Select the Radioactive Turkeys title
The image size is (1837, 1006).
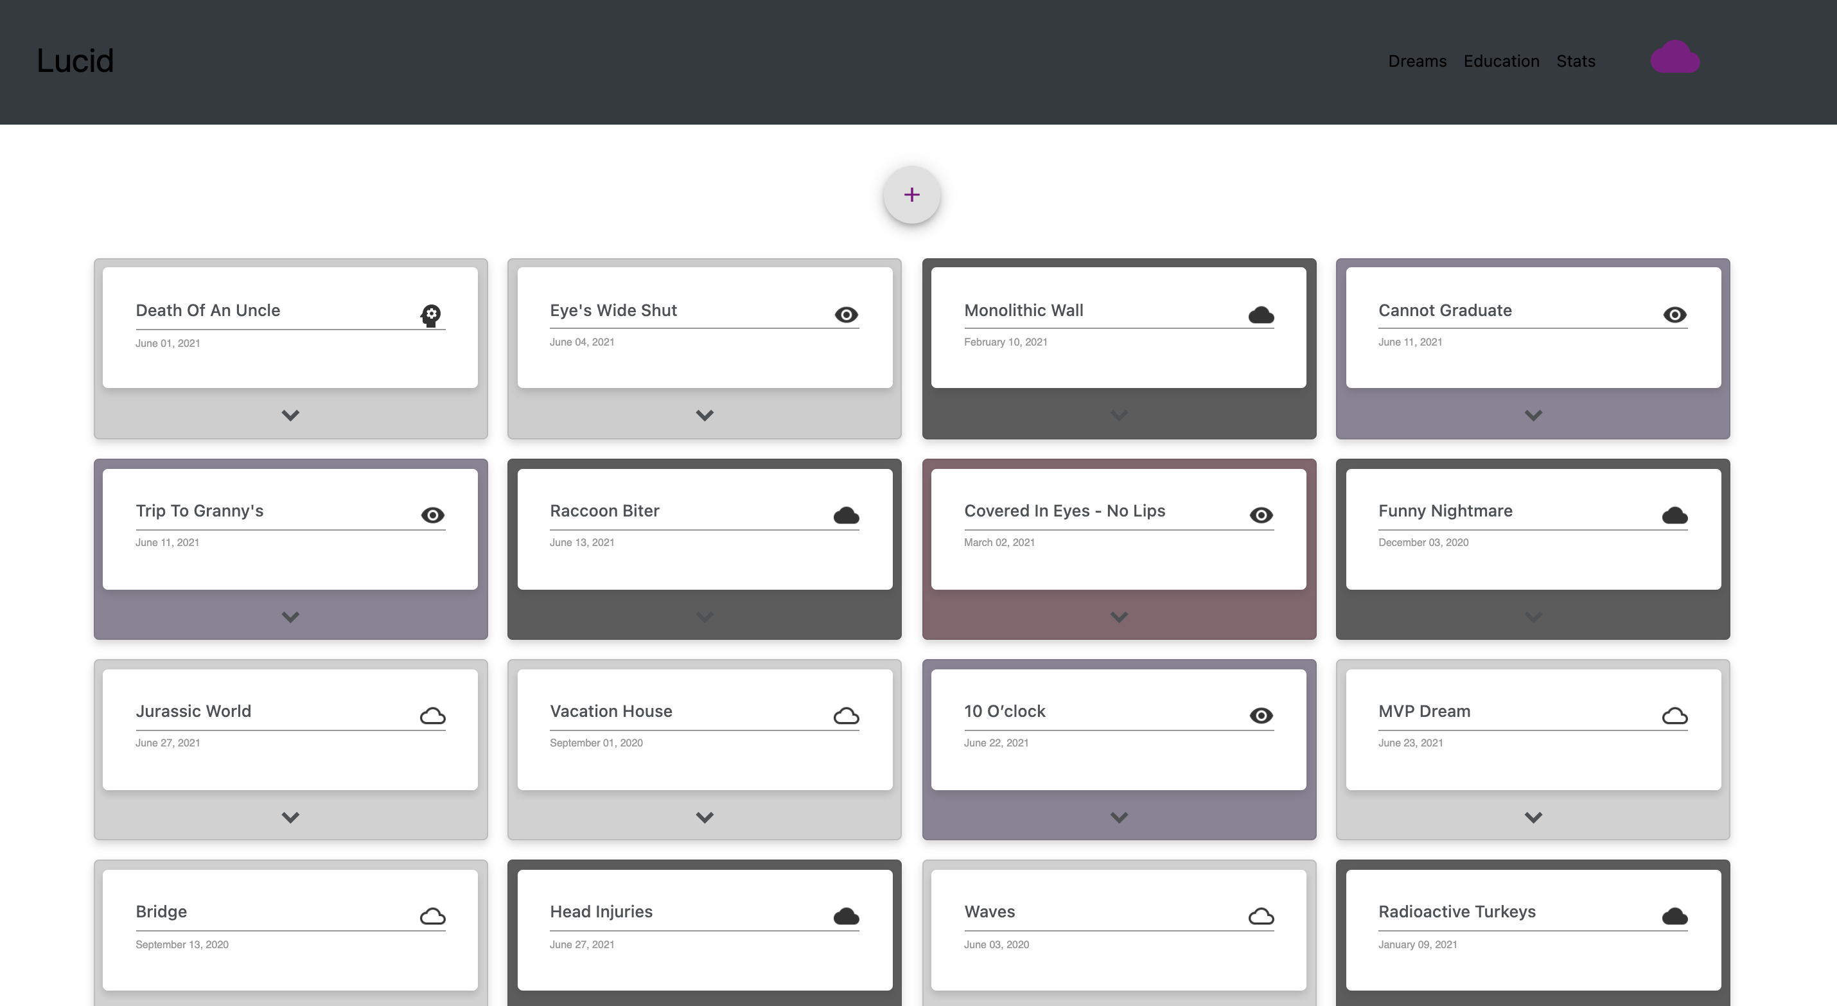click(x=1457, y=912)
